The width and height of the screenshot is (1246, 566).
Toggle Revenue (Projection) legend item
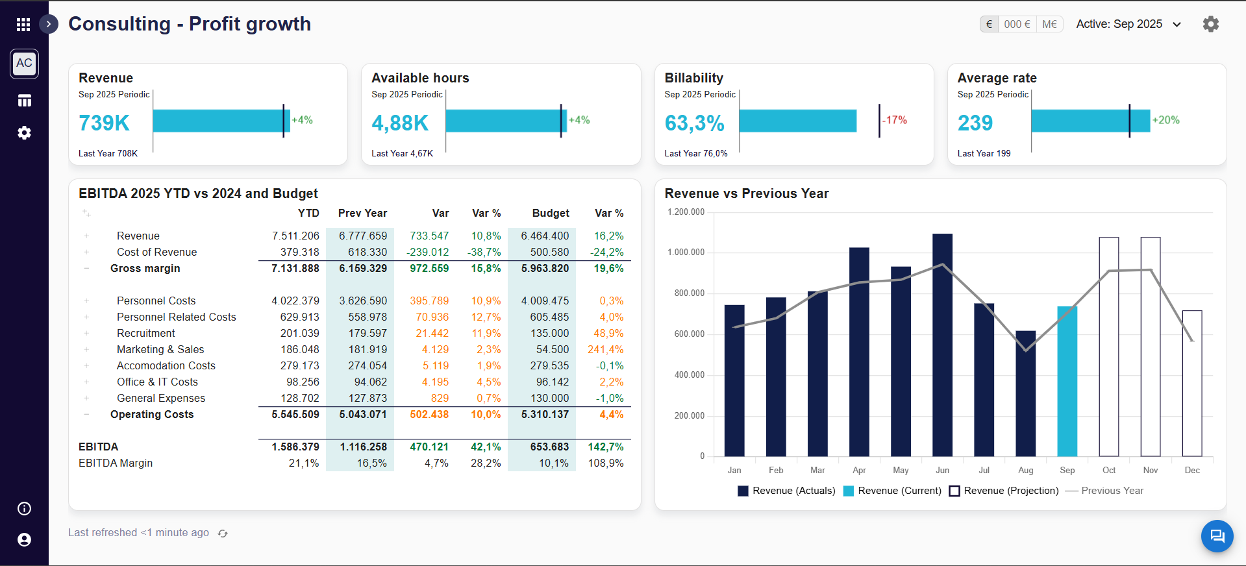tap(1004, 491)
